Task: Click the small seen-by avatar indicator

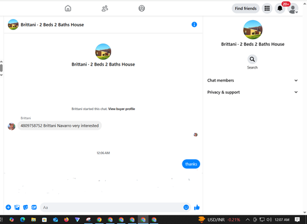Action: 196,135
